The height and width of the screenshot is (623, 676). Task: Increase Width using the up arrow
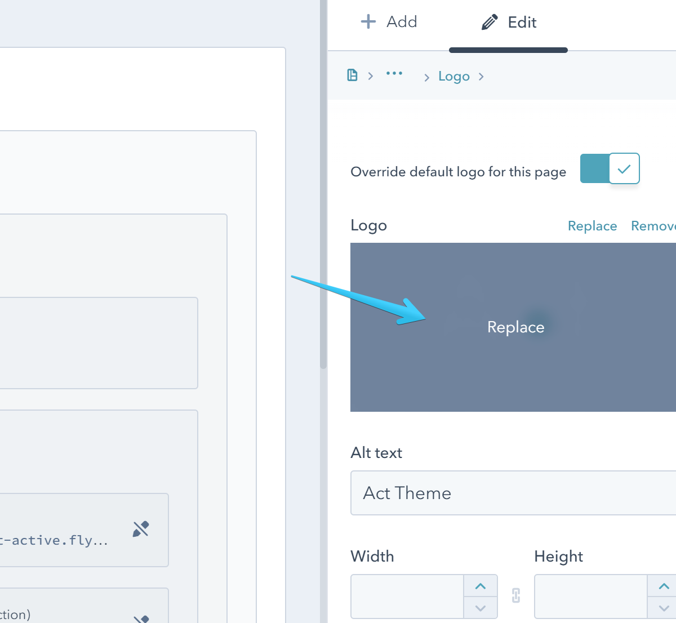point(481,586)
